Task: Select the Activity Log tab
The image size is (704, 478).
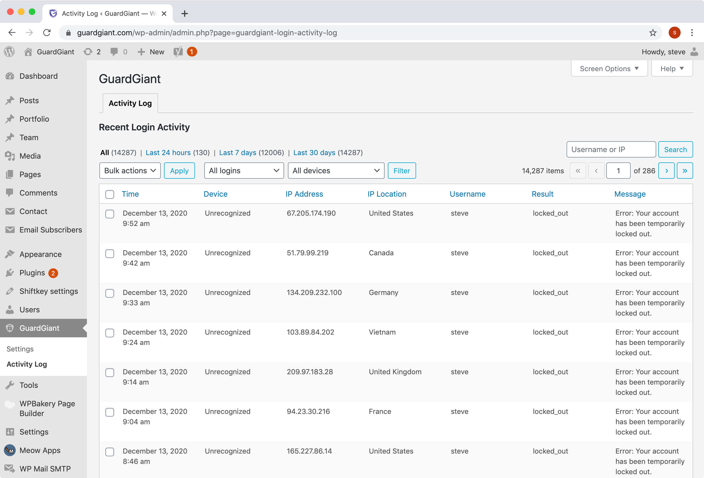Action: pyautogui.click(x=130, y=103)
